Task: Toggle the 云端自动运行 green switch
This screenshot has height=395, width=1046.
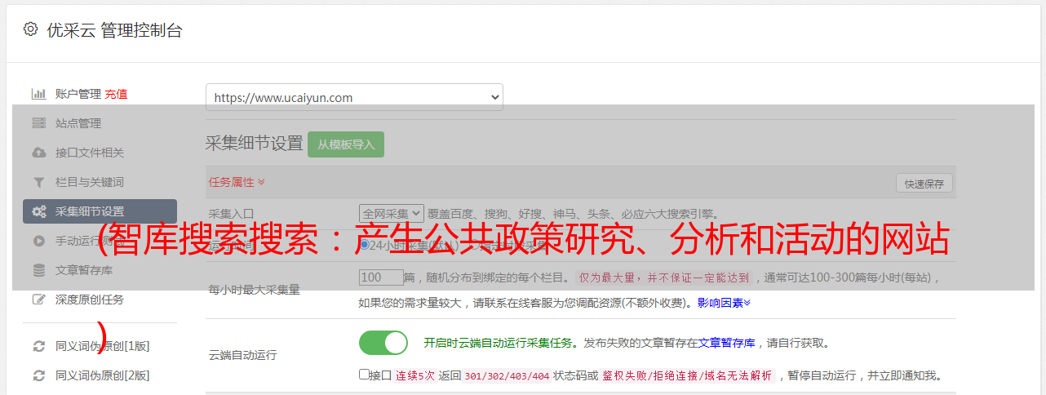Action: (383, 343)
